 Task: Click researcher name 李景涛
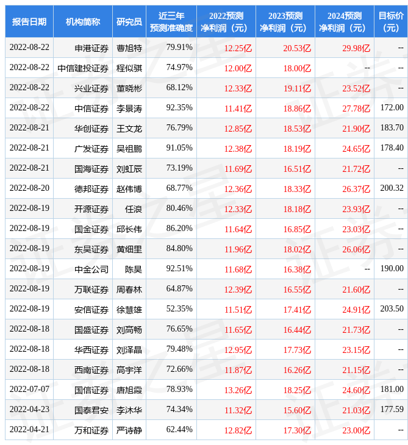tap(129, 109)
